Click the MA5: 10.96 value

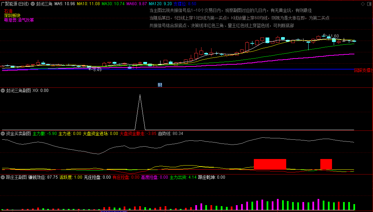(x=65, y=4)
